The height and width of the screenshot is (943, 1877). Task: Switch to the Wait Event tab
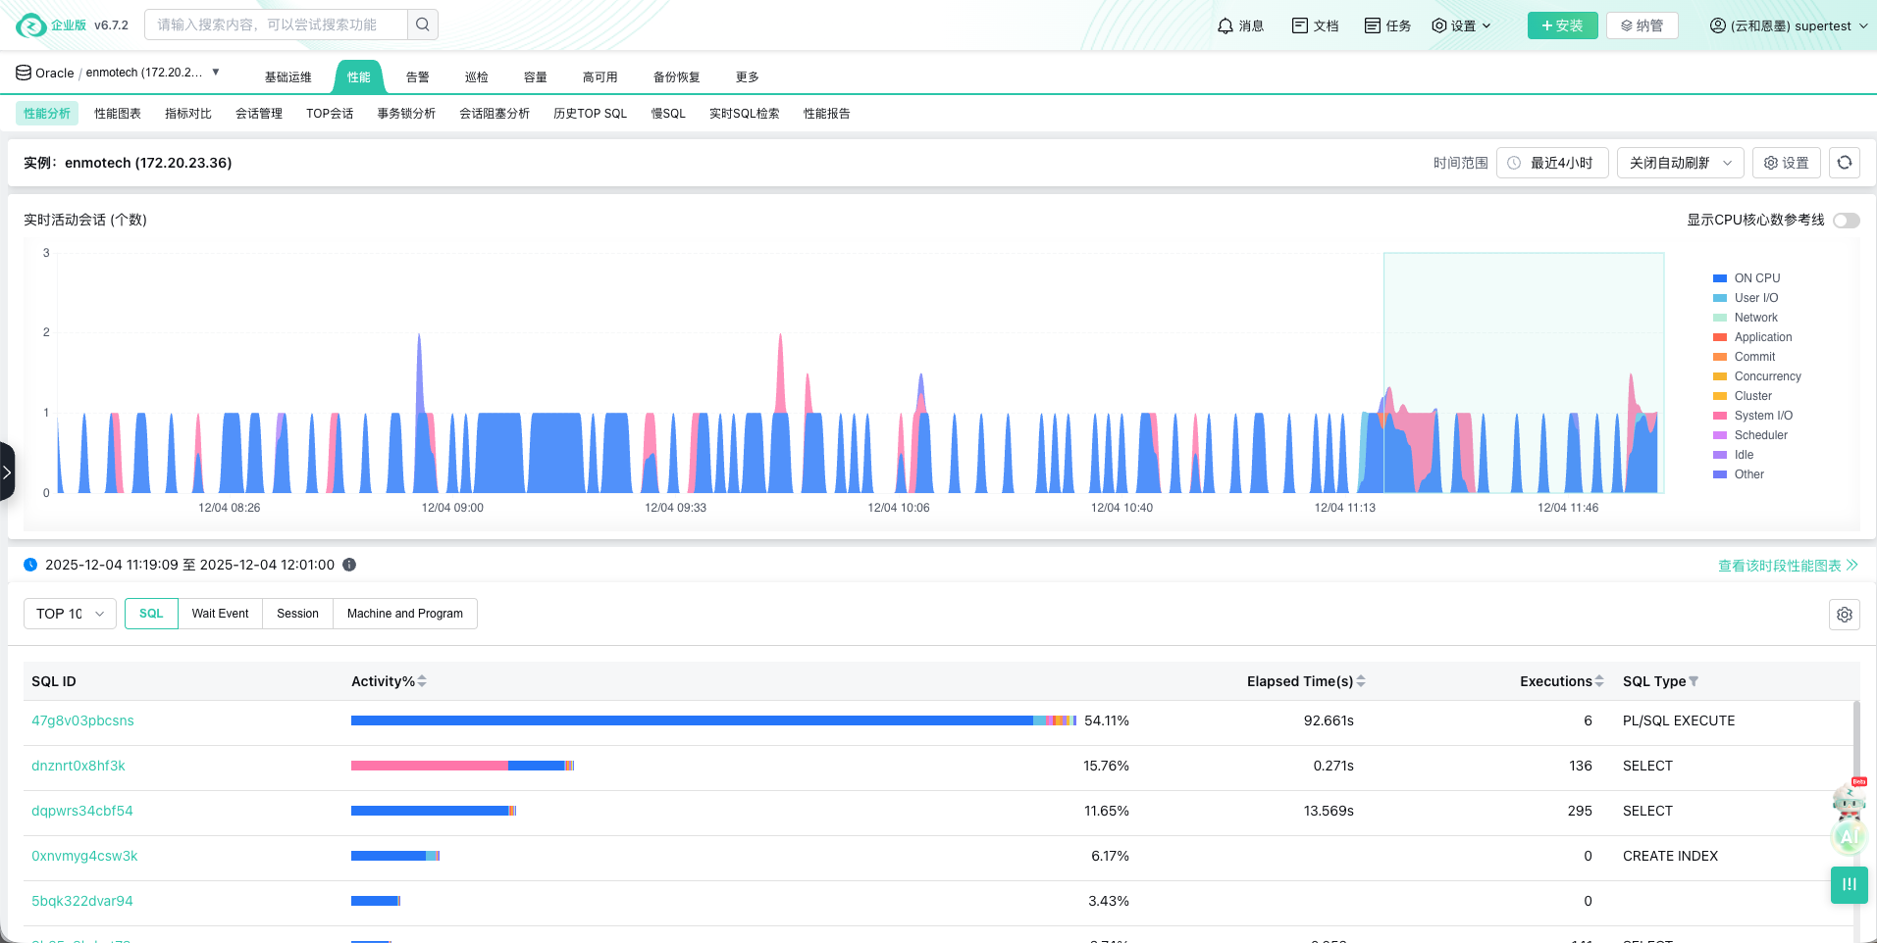(220, 614)
